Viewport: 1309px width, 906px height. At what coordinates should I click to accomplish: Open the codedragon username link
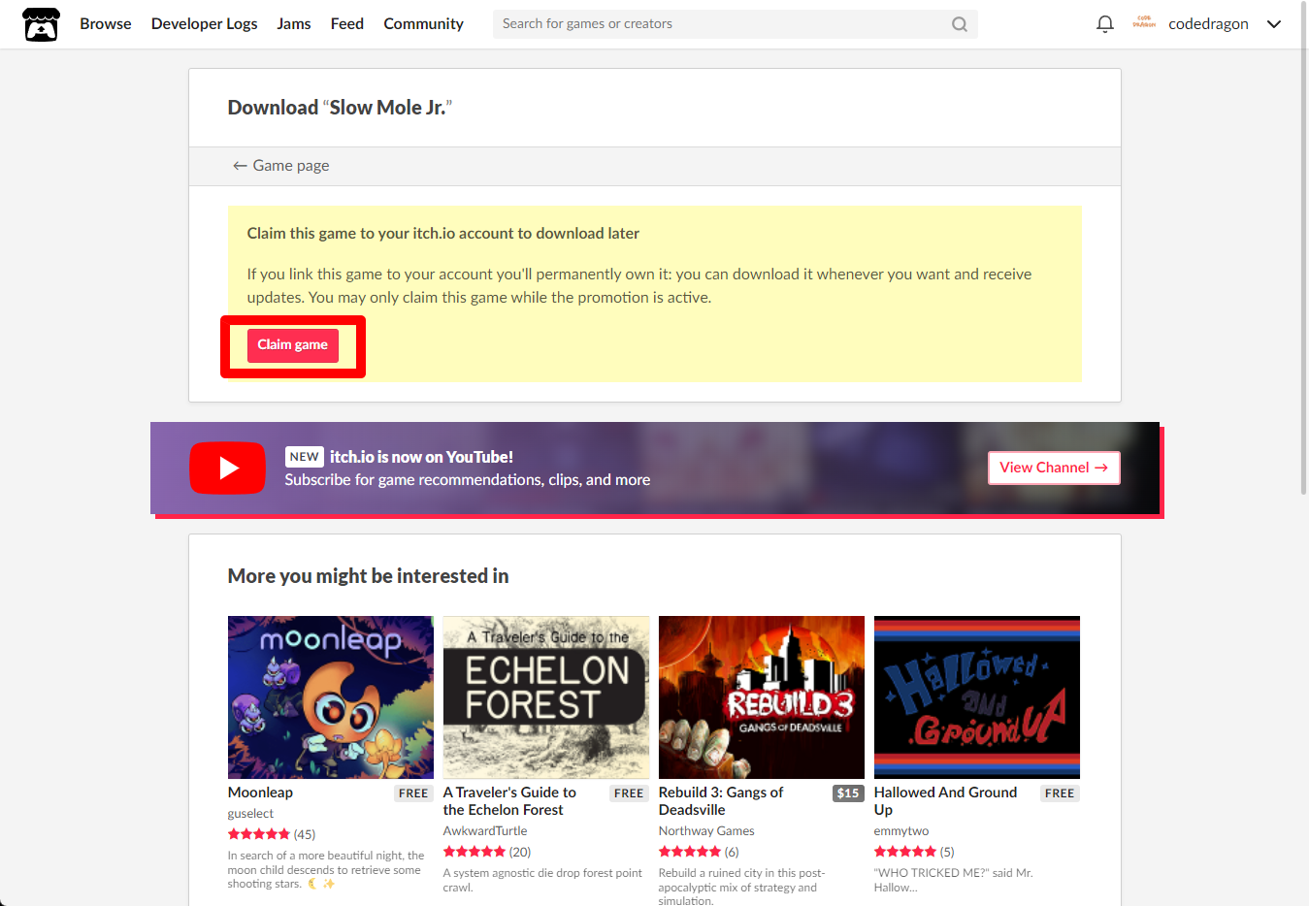click(1208, 24)
